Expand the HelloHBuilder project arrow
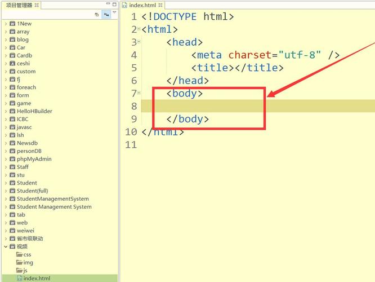 click(6, 111)
